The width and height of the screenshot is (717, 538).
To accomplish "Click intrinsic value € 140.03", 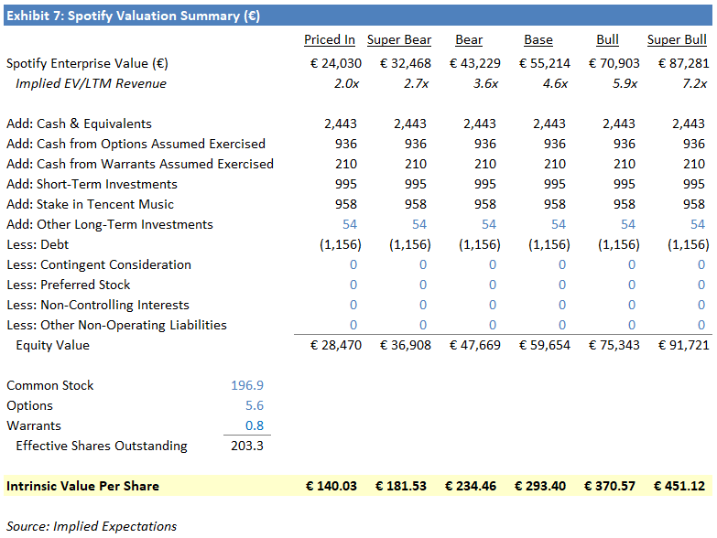I will click(331, 486).
